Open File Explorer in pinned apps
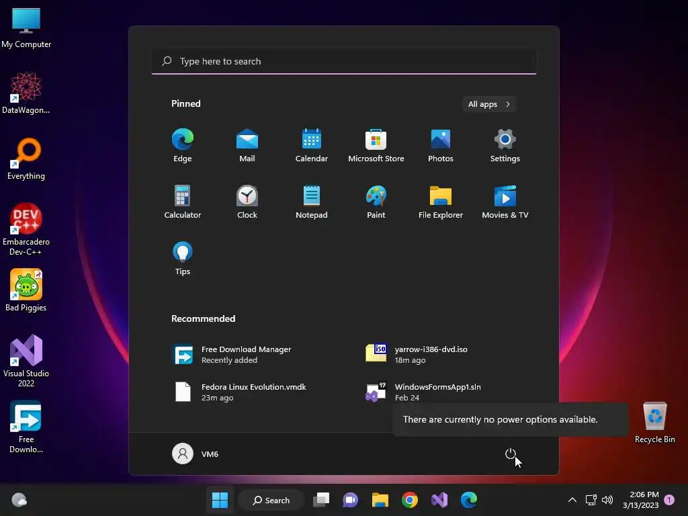688x516 pixels. 441,202
